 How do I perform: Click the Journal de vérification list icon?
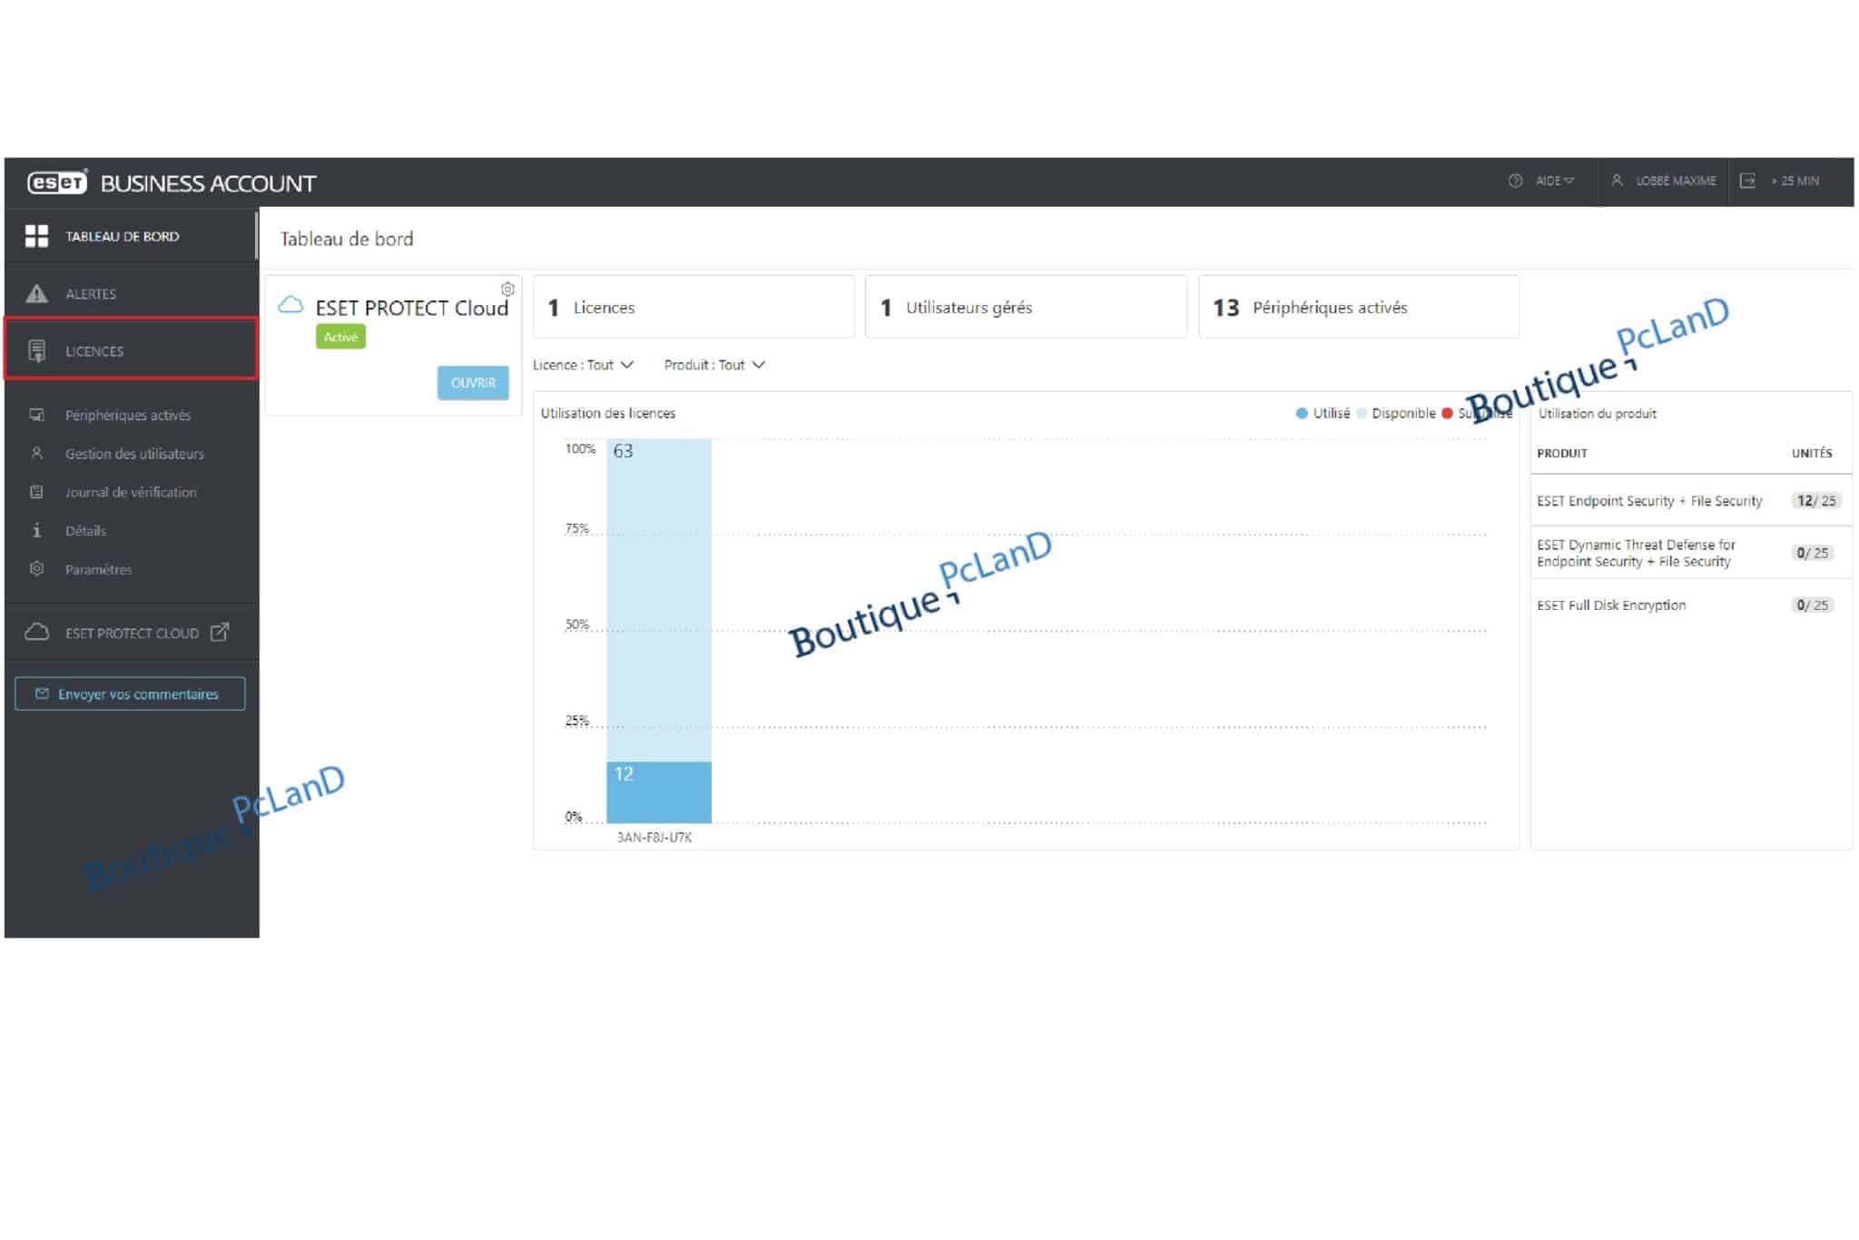tap(36, 492)
